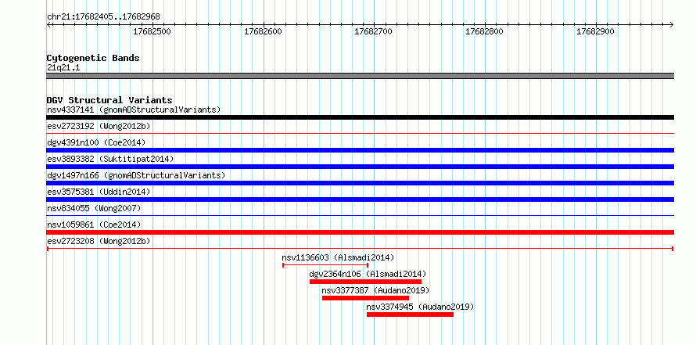Click the nsv834055 thin blue line

click(x=360, y=215)
